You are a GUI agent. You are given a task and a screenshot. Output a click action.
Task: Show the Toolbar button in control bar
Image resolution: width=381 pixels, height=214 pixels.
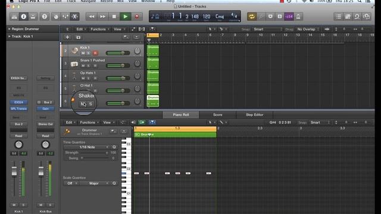33,17
